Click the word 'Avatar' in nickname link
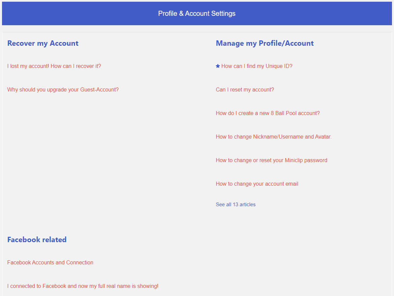 323,137
